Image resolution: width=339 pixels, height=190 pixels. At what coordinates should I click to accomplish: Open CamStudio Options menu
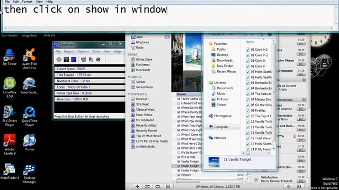[x=83, y=52]
